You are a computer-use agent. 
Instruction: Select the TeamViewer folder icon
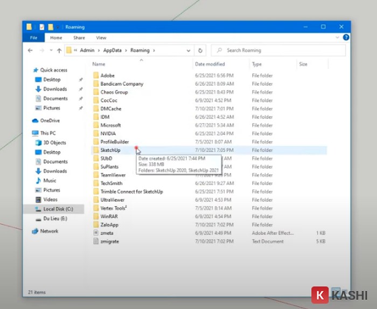point(96,175)
